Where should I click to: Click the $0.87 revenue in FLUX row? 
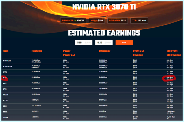click(x=135, y=113)
